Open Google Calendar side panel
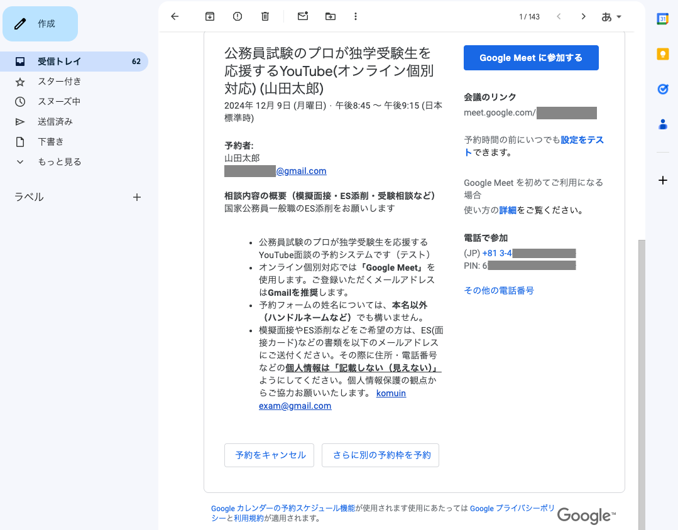 tap(662, 19)
